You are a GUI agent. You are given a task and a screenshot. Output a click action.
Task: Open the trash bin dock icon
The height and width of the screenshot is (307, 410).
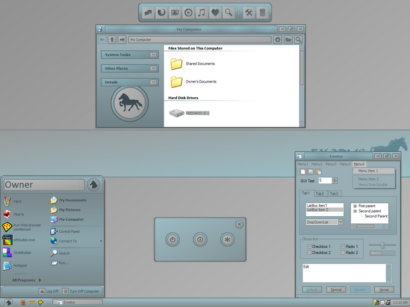(x=262, y=13)
